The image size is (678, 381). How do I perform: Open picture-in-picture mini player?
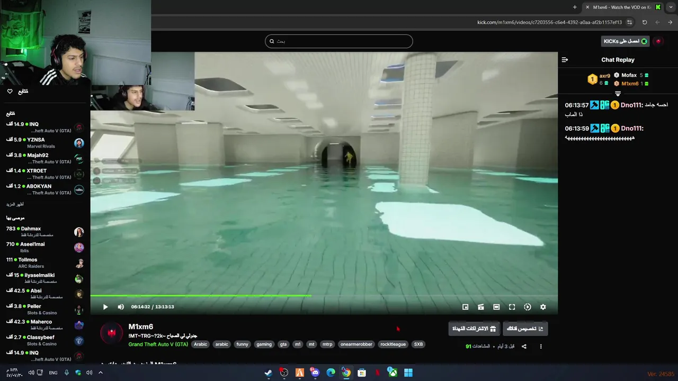pos(466,307)
